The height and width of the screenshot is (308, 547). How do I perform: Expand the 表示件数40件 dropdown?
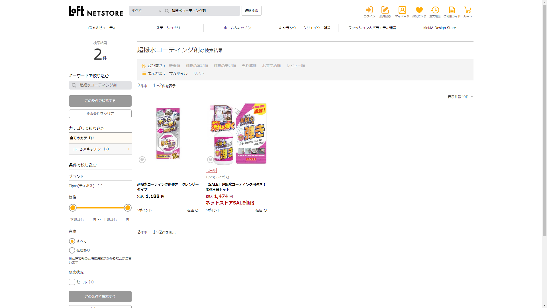point(460,97)
